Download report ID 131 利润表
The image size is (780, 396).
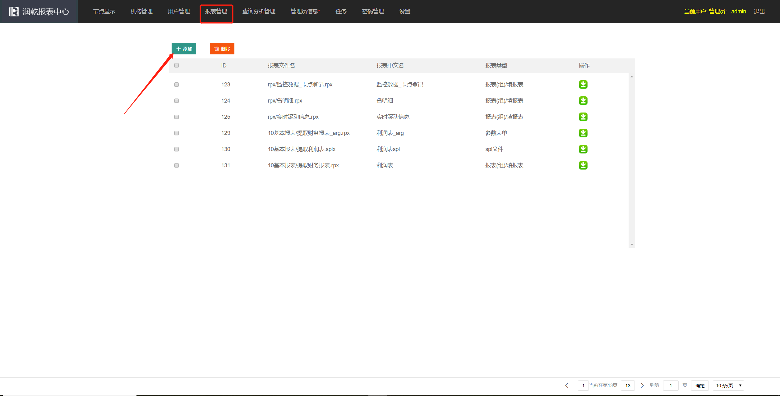pos(583,165)
